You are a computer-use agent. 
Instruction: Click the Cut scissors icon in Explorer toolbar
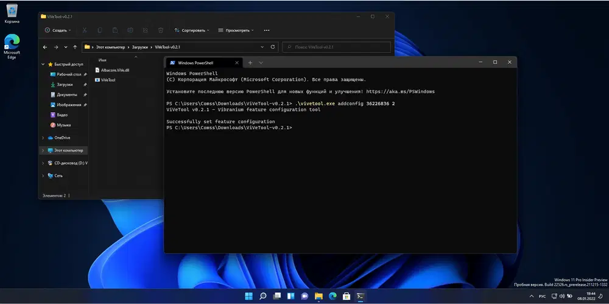coord(85,30)
